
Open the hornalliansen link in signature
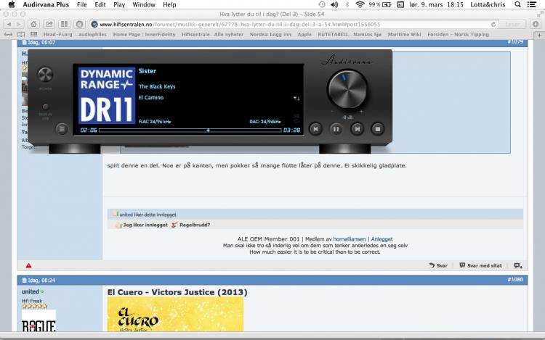[x=350, y=239]
